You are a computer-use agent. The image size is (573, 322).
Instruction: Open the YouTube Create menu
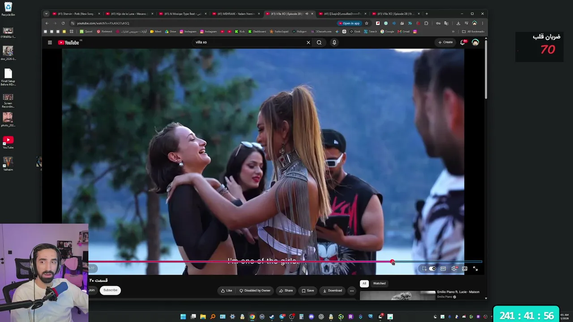pos(445,42)
